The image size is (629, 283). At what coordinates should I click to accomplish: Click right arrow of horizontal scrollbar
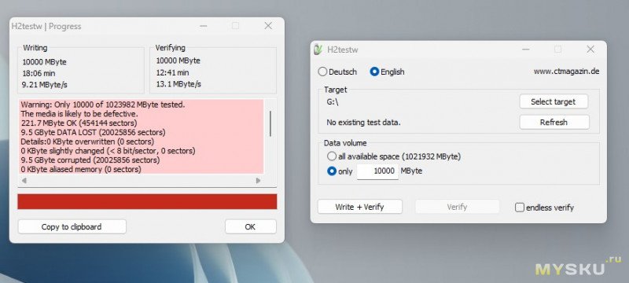[258, 181]
